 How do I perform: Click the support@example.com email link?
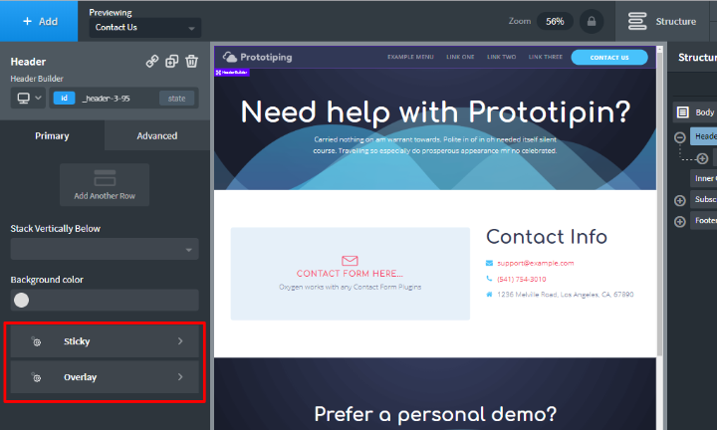pos(536,263)
